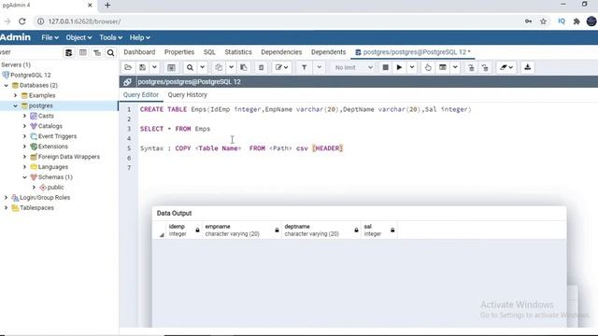The height and width of the screenshot is (336, 598).
Task: Switch to the Properties tab
Action: [179, 52]
